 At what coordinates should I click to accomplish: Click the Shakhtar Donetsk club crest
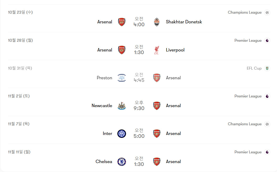[x=157, y=22]
